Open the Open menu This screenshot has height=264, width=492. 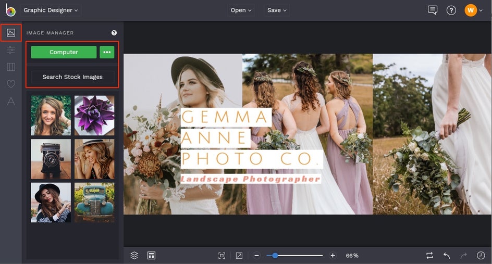(x=241, y=10)
